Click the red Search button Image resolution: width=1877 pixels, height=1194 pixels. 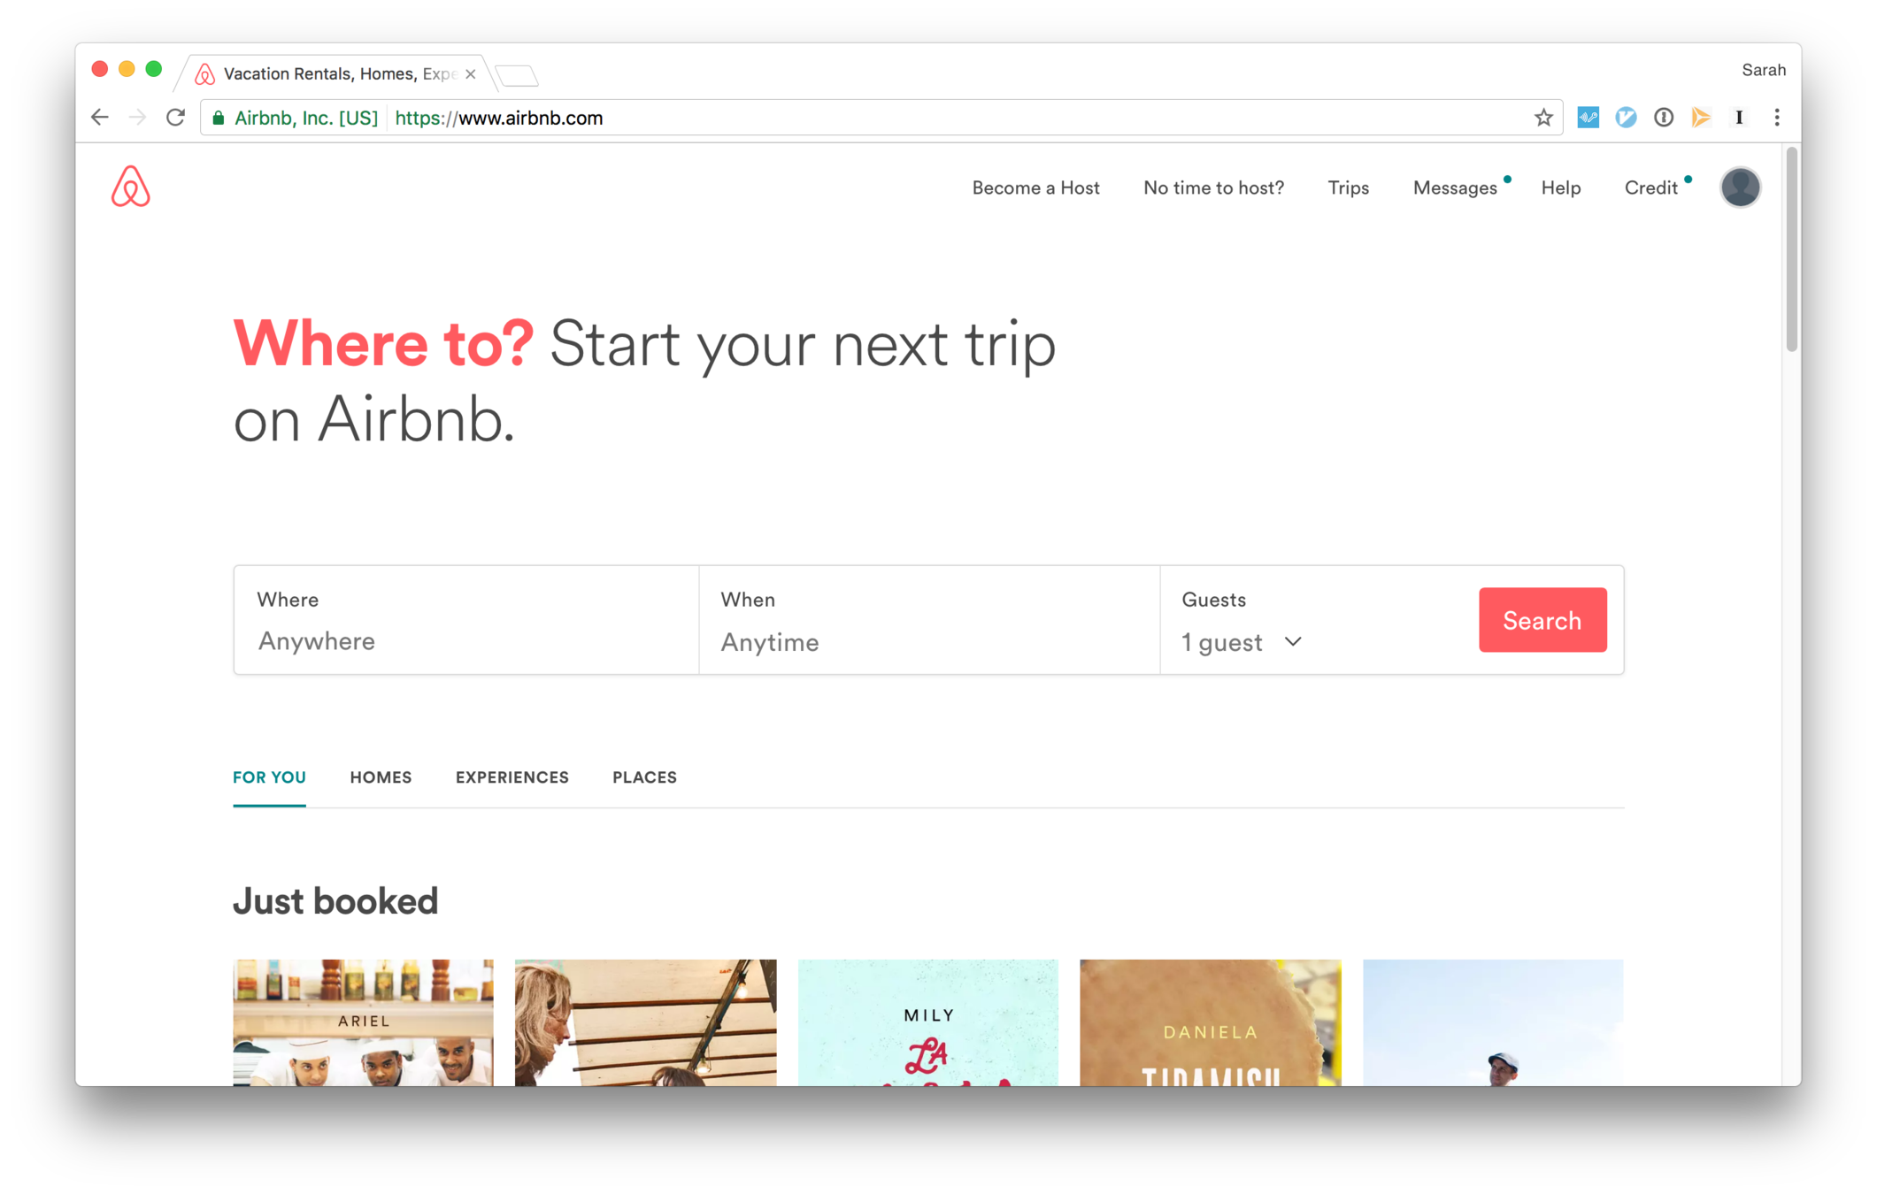(x=1542, y=620)
